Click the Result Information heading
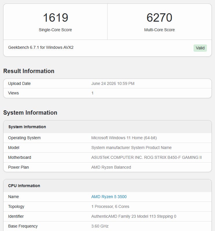The height and width of the screenshot is (231, 215). tap(29, 71)
